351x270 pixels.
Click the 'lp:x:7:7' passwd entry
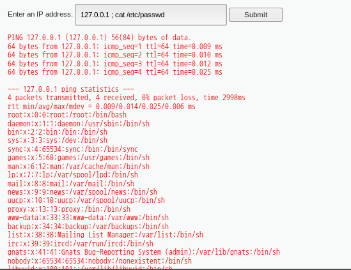click(73, 175)
